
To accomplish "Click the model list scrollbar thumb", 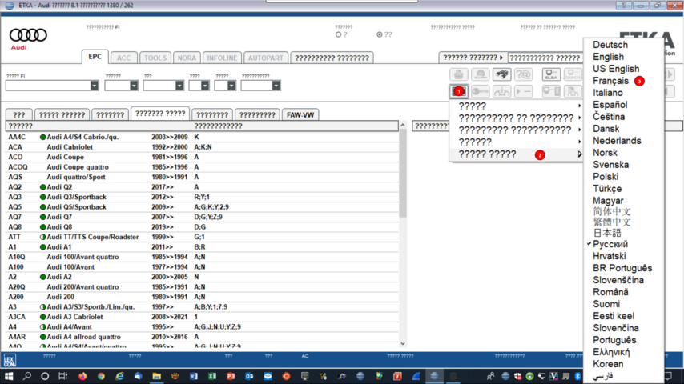I will pos(403,174).
